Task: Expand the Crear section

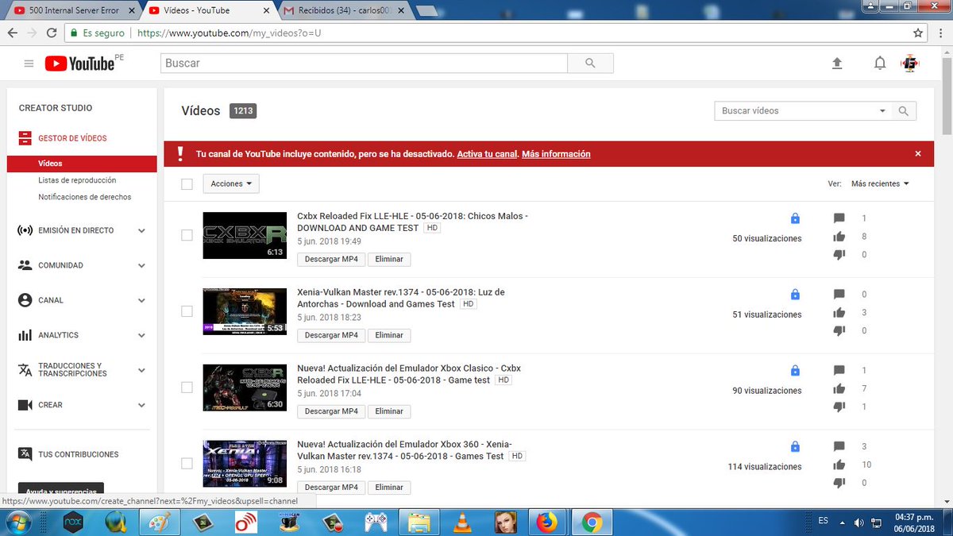Action: pos(141,406)
